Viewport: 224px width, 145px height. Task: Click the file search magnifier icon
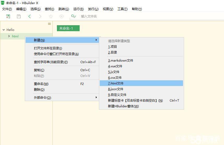click(x=73, y=16)
